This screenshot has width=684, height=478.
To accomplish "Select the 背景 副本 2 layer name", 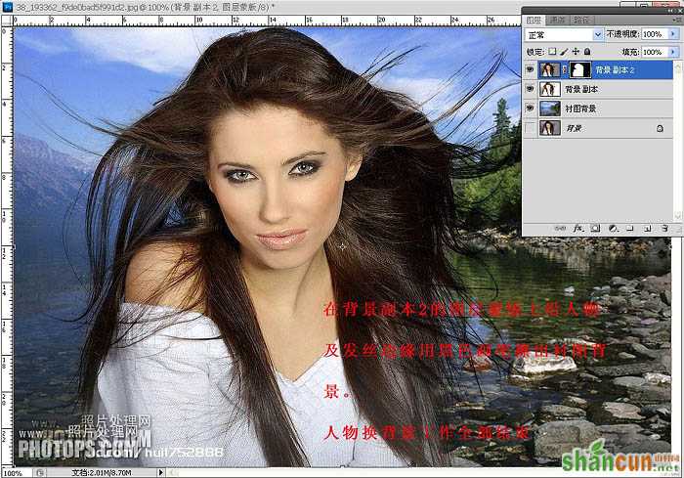I will 615,69.
